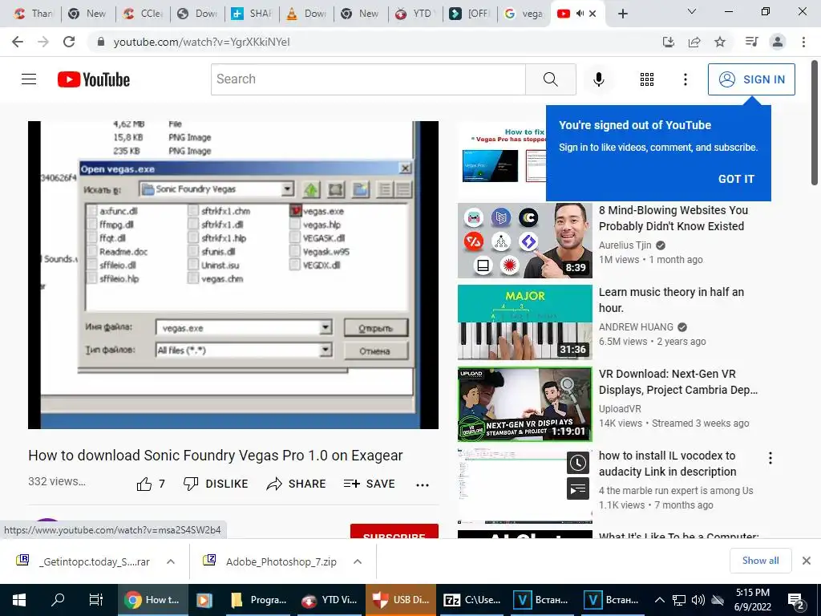
Task: Click Show all downloads
Action: coord(760,561)
